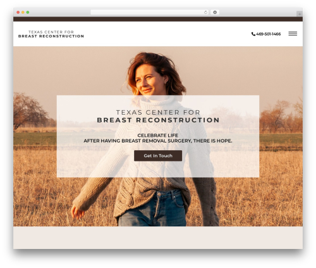316x268 pixels.
Task: Click the Texas Center for Breast Reconstruction header logo
Action: click(x=51, y=34)
